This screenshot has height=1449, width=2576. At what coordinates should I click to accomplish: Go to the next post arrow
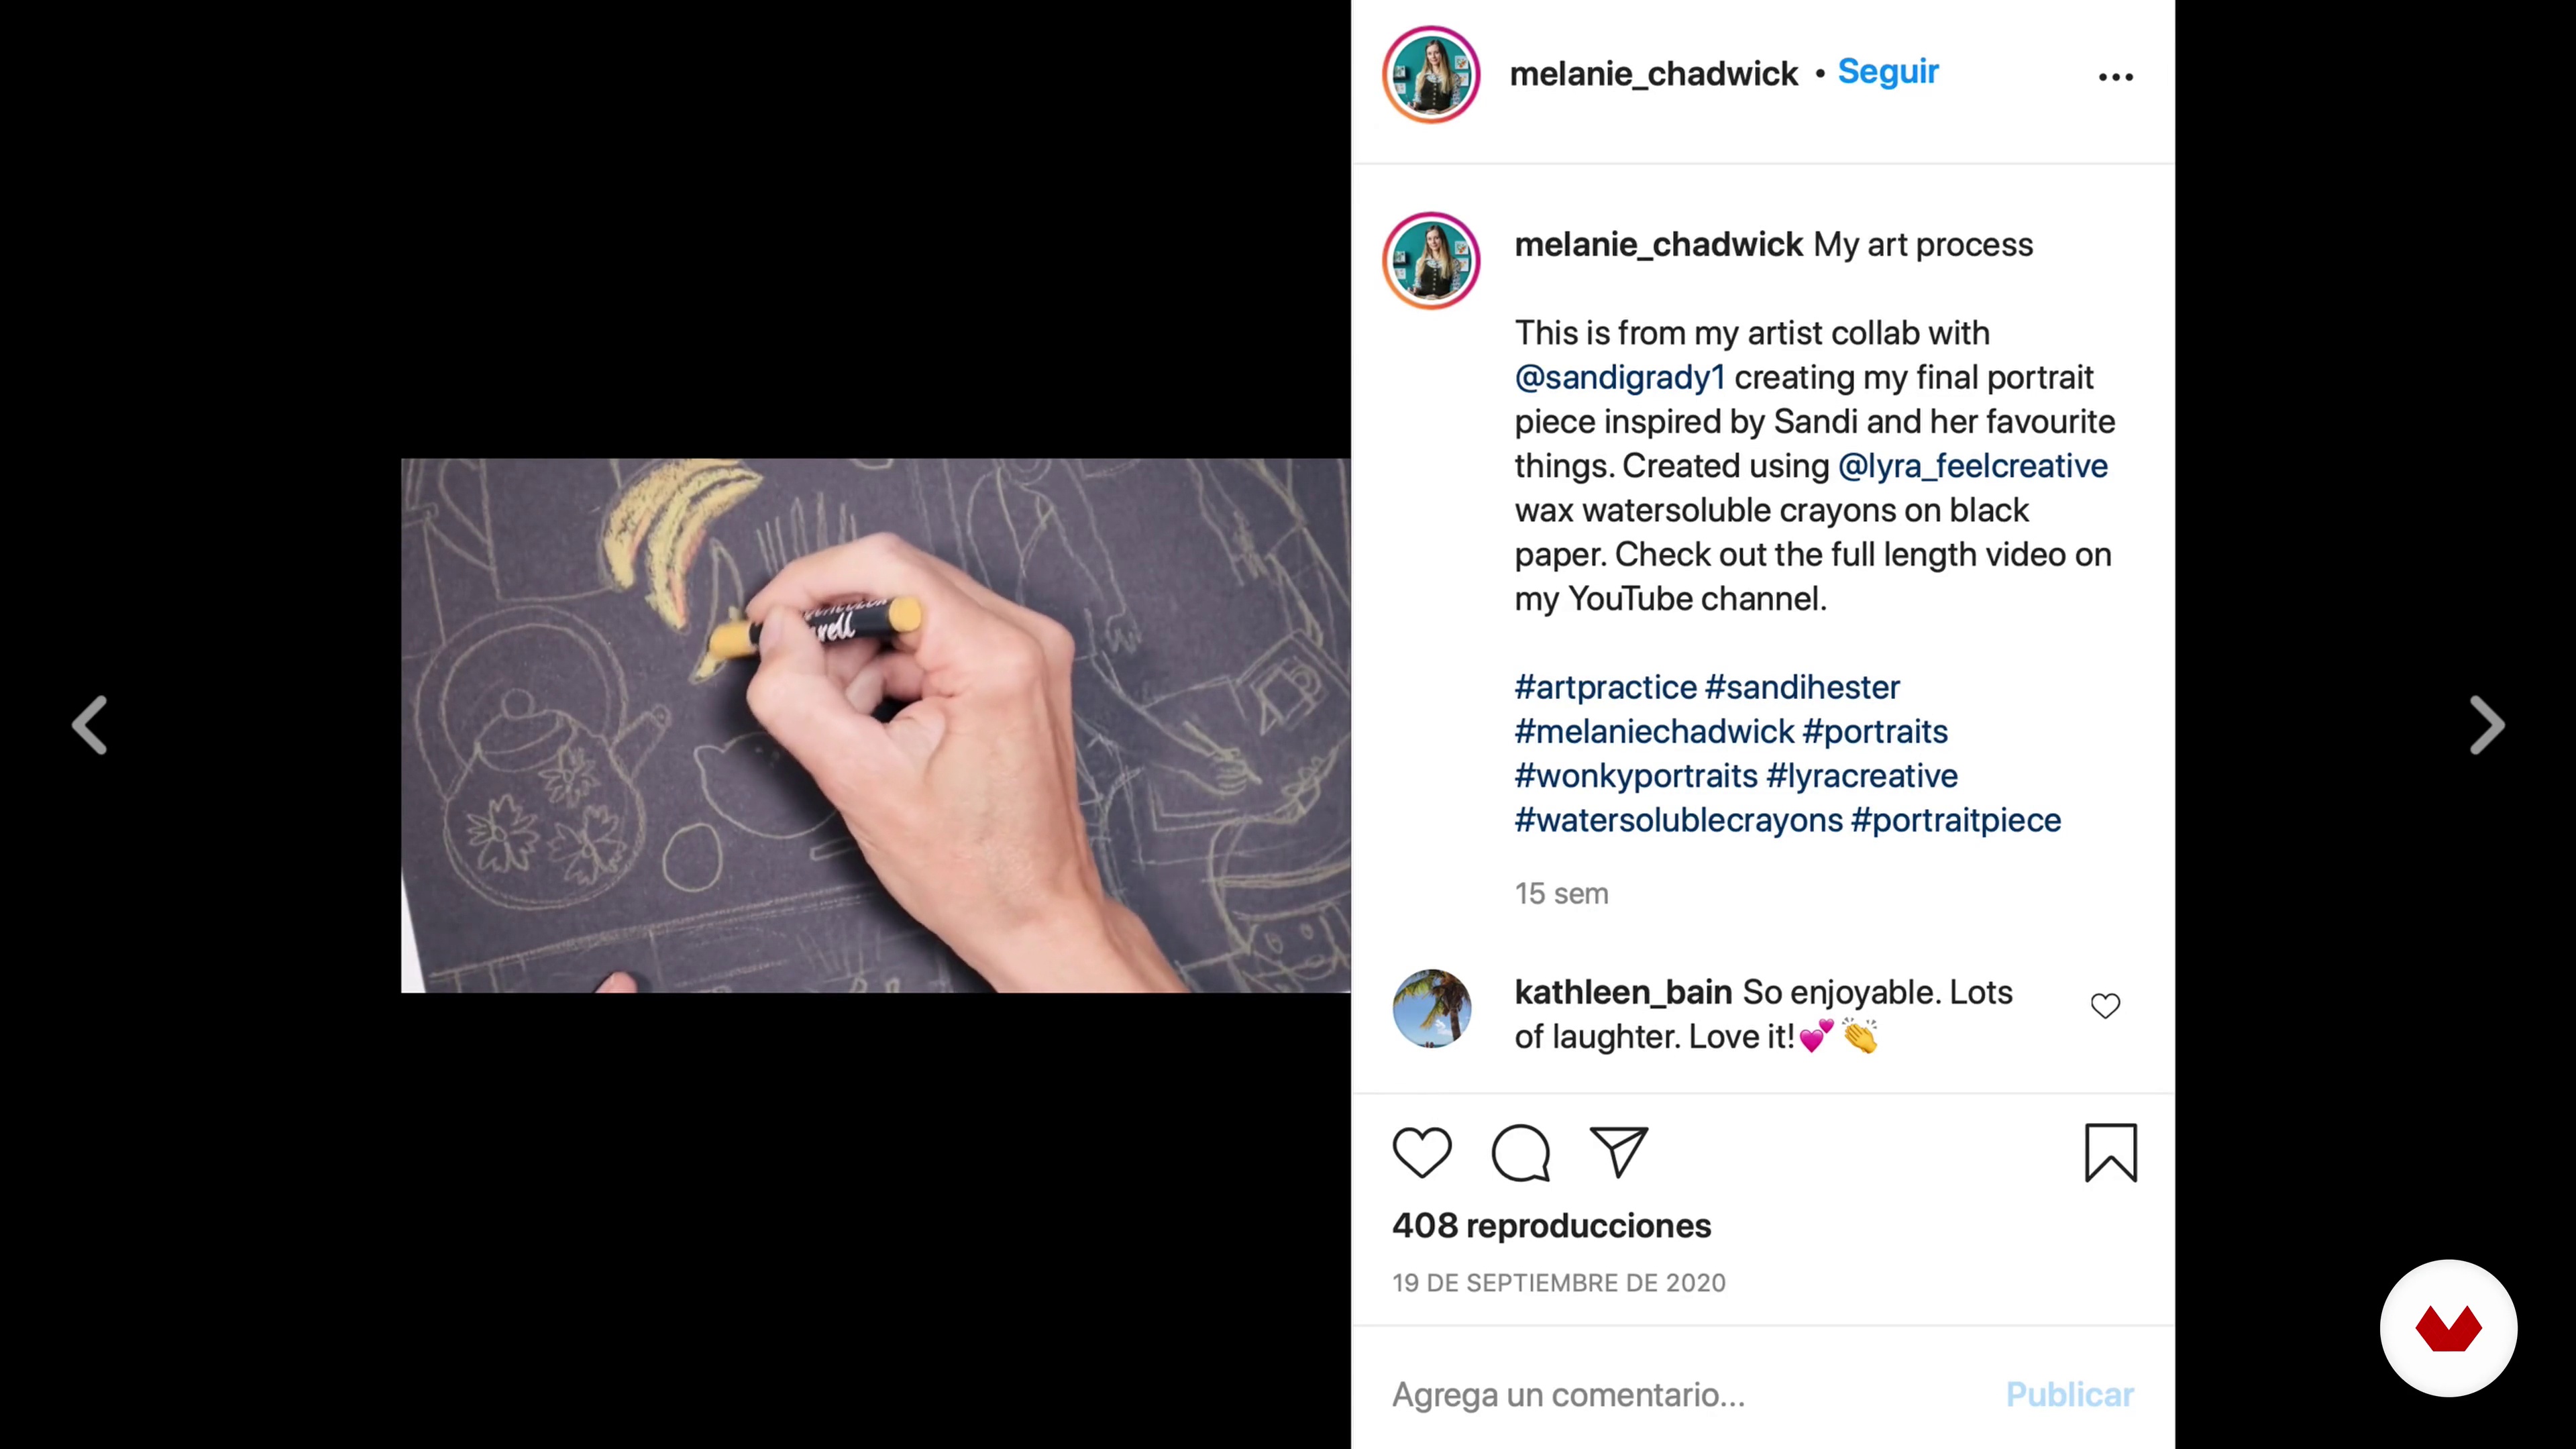pyautogui.click(x=2486, y=725)
